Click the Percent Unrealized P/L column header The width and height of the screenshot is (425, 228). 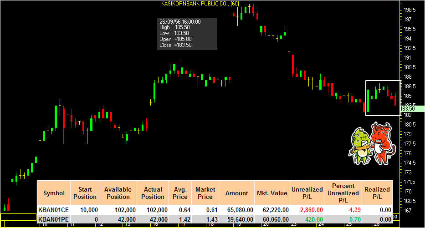[x=343, y=193]
